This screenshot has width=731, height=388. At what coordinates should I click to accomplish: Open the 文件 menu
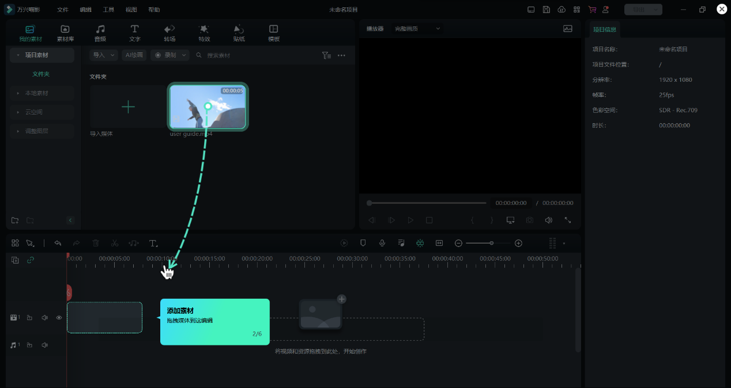(63, 10)
